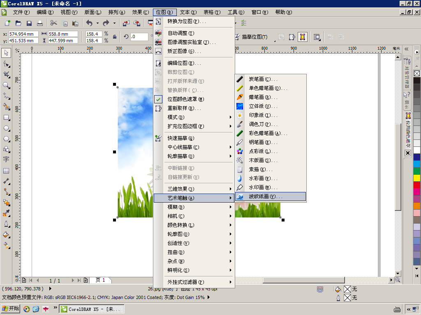This screenshot has height=315, width=421.
Task: Open the 效果 (Effects) menu
Action: (x=141, y=12)
